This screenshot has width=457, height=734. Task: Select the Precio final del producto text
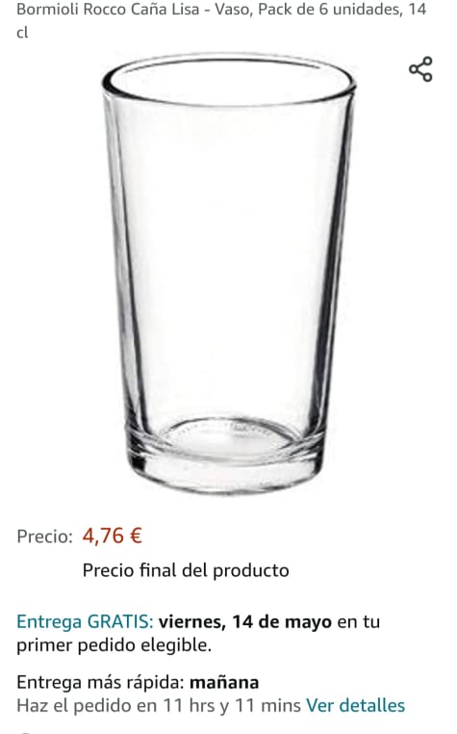[x=186, y=570]
